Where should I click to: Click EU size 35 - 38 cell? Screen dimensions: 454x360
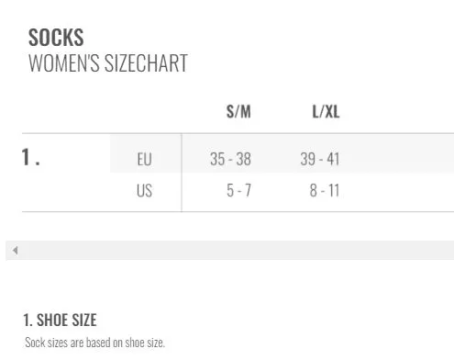(230, 159)
